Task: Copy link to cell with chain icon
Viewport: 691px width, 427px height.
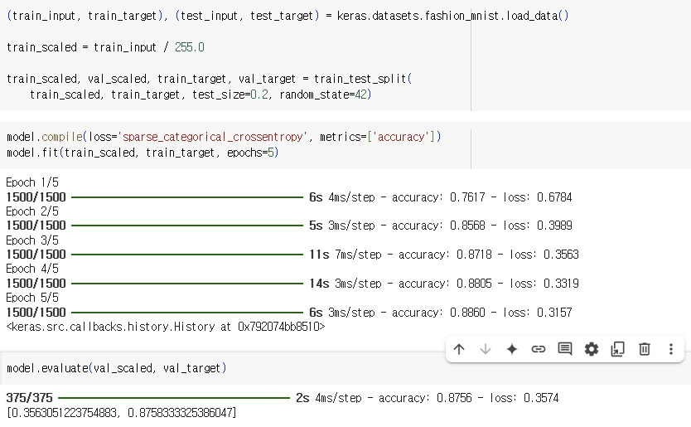Action: (538, 349)
